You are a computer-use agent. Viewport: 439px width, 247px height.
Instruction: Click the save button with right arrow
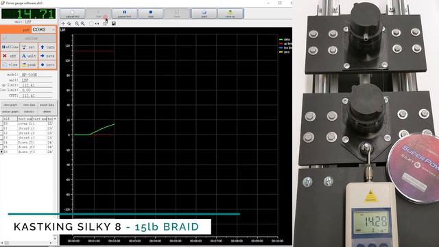[x=47, y=56]
